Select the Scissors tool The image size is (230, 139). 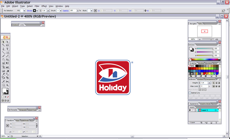click(7, 82)
